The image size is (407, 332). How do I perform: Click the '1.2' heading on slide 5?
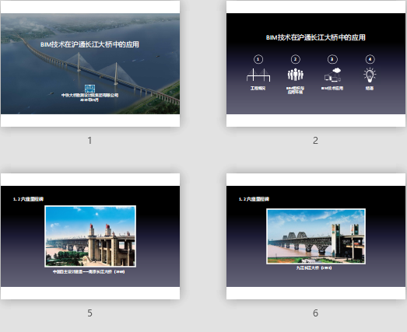28,199
